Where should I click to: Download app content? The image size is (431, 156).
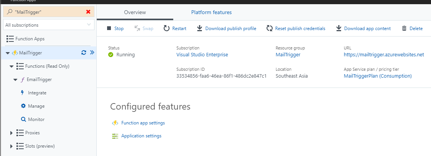(x=367, y=29)
